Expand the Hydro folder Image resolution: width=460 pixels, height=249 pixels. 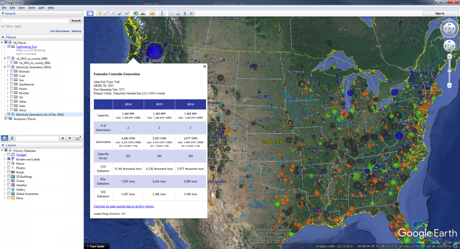tap(8, 89)
